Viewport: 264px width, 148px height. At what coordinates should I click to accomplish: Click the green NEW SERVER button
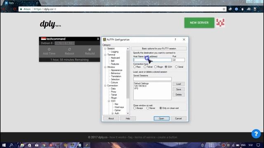tap(199, 23)
